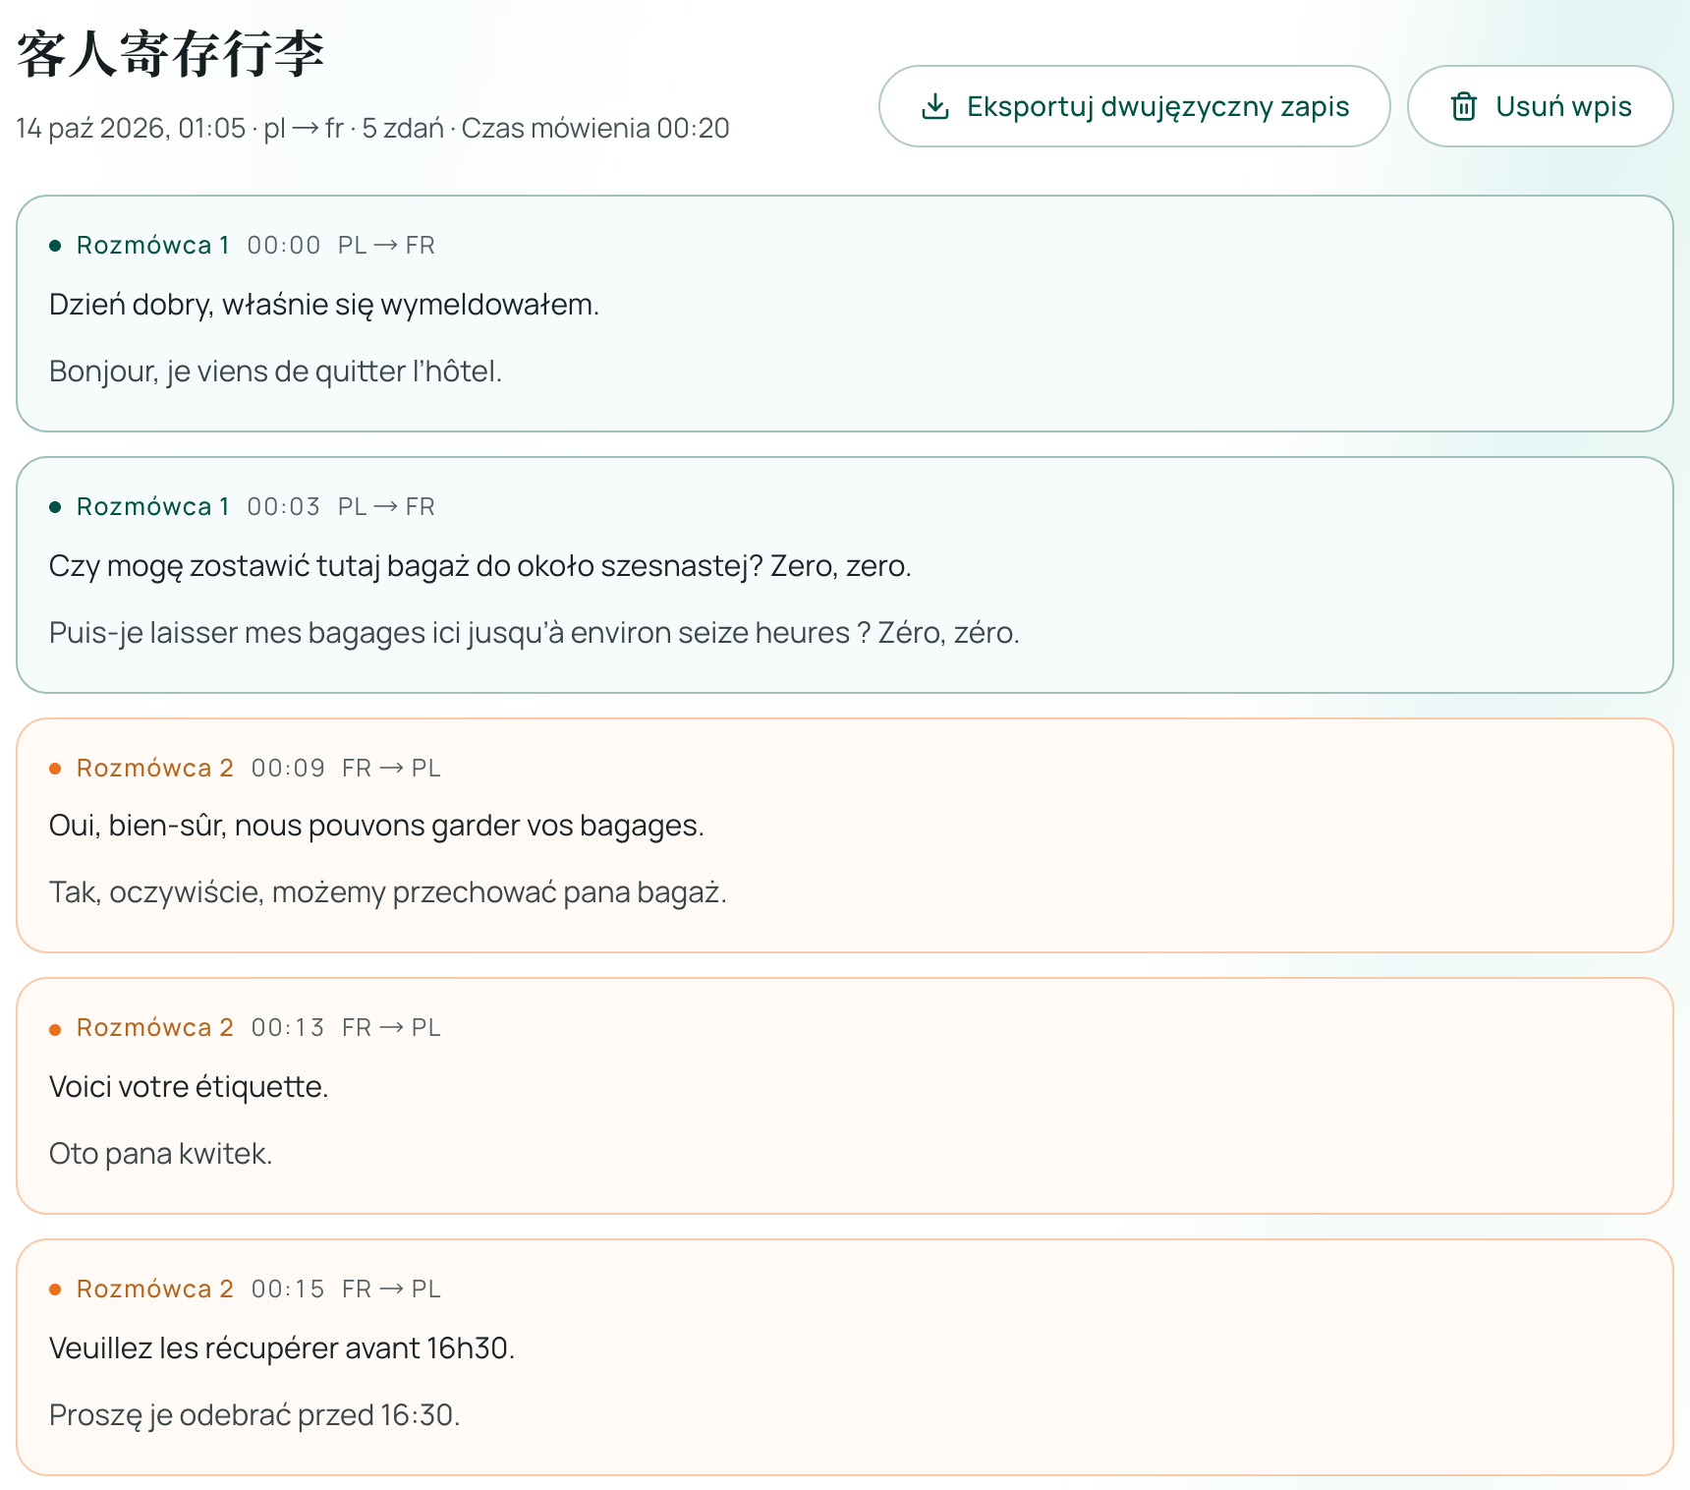Select 'Puis-je laisser mes bagages ici' translation
Image resolution: width=1690 pixels, height=1490 pixels.
tap(535, 633)
